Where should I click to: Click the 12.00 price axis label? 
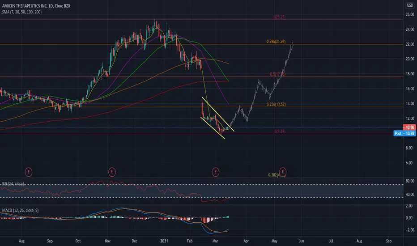tap(410, 119)
